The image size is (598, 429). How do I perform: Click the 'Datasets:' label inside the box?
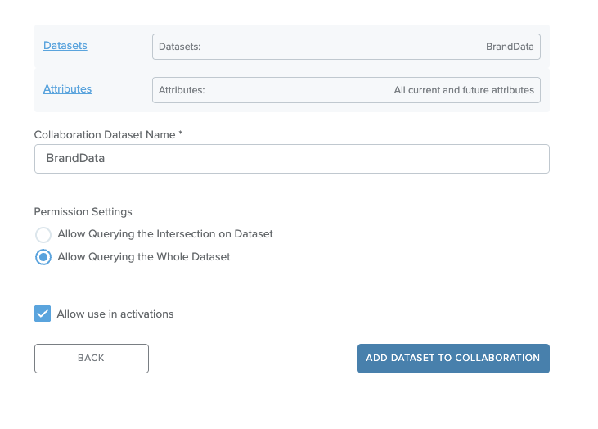(x=180, y=47)
